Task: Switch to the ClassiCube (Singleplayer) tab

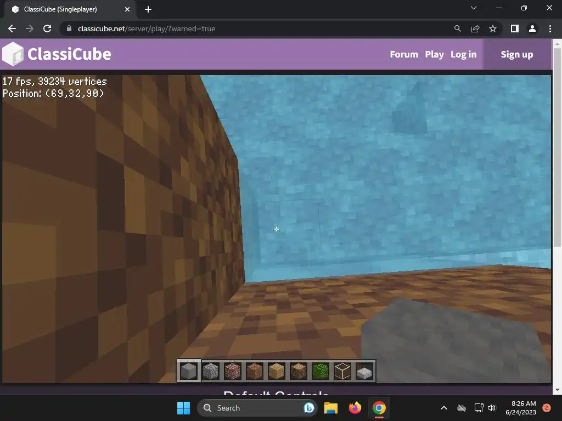Action: (x=68, y=9)
